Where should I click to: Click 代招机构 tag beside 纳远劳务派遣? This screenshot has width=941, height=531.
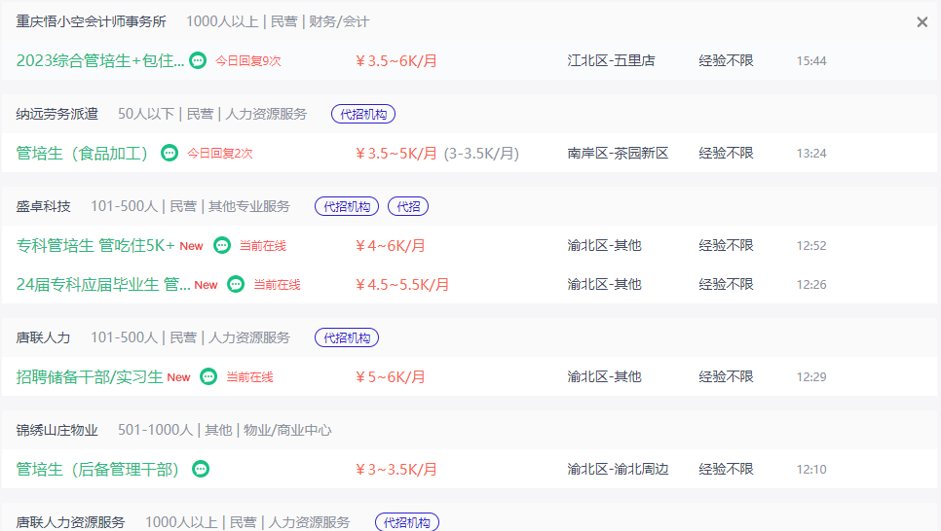point(363,114)
